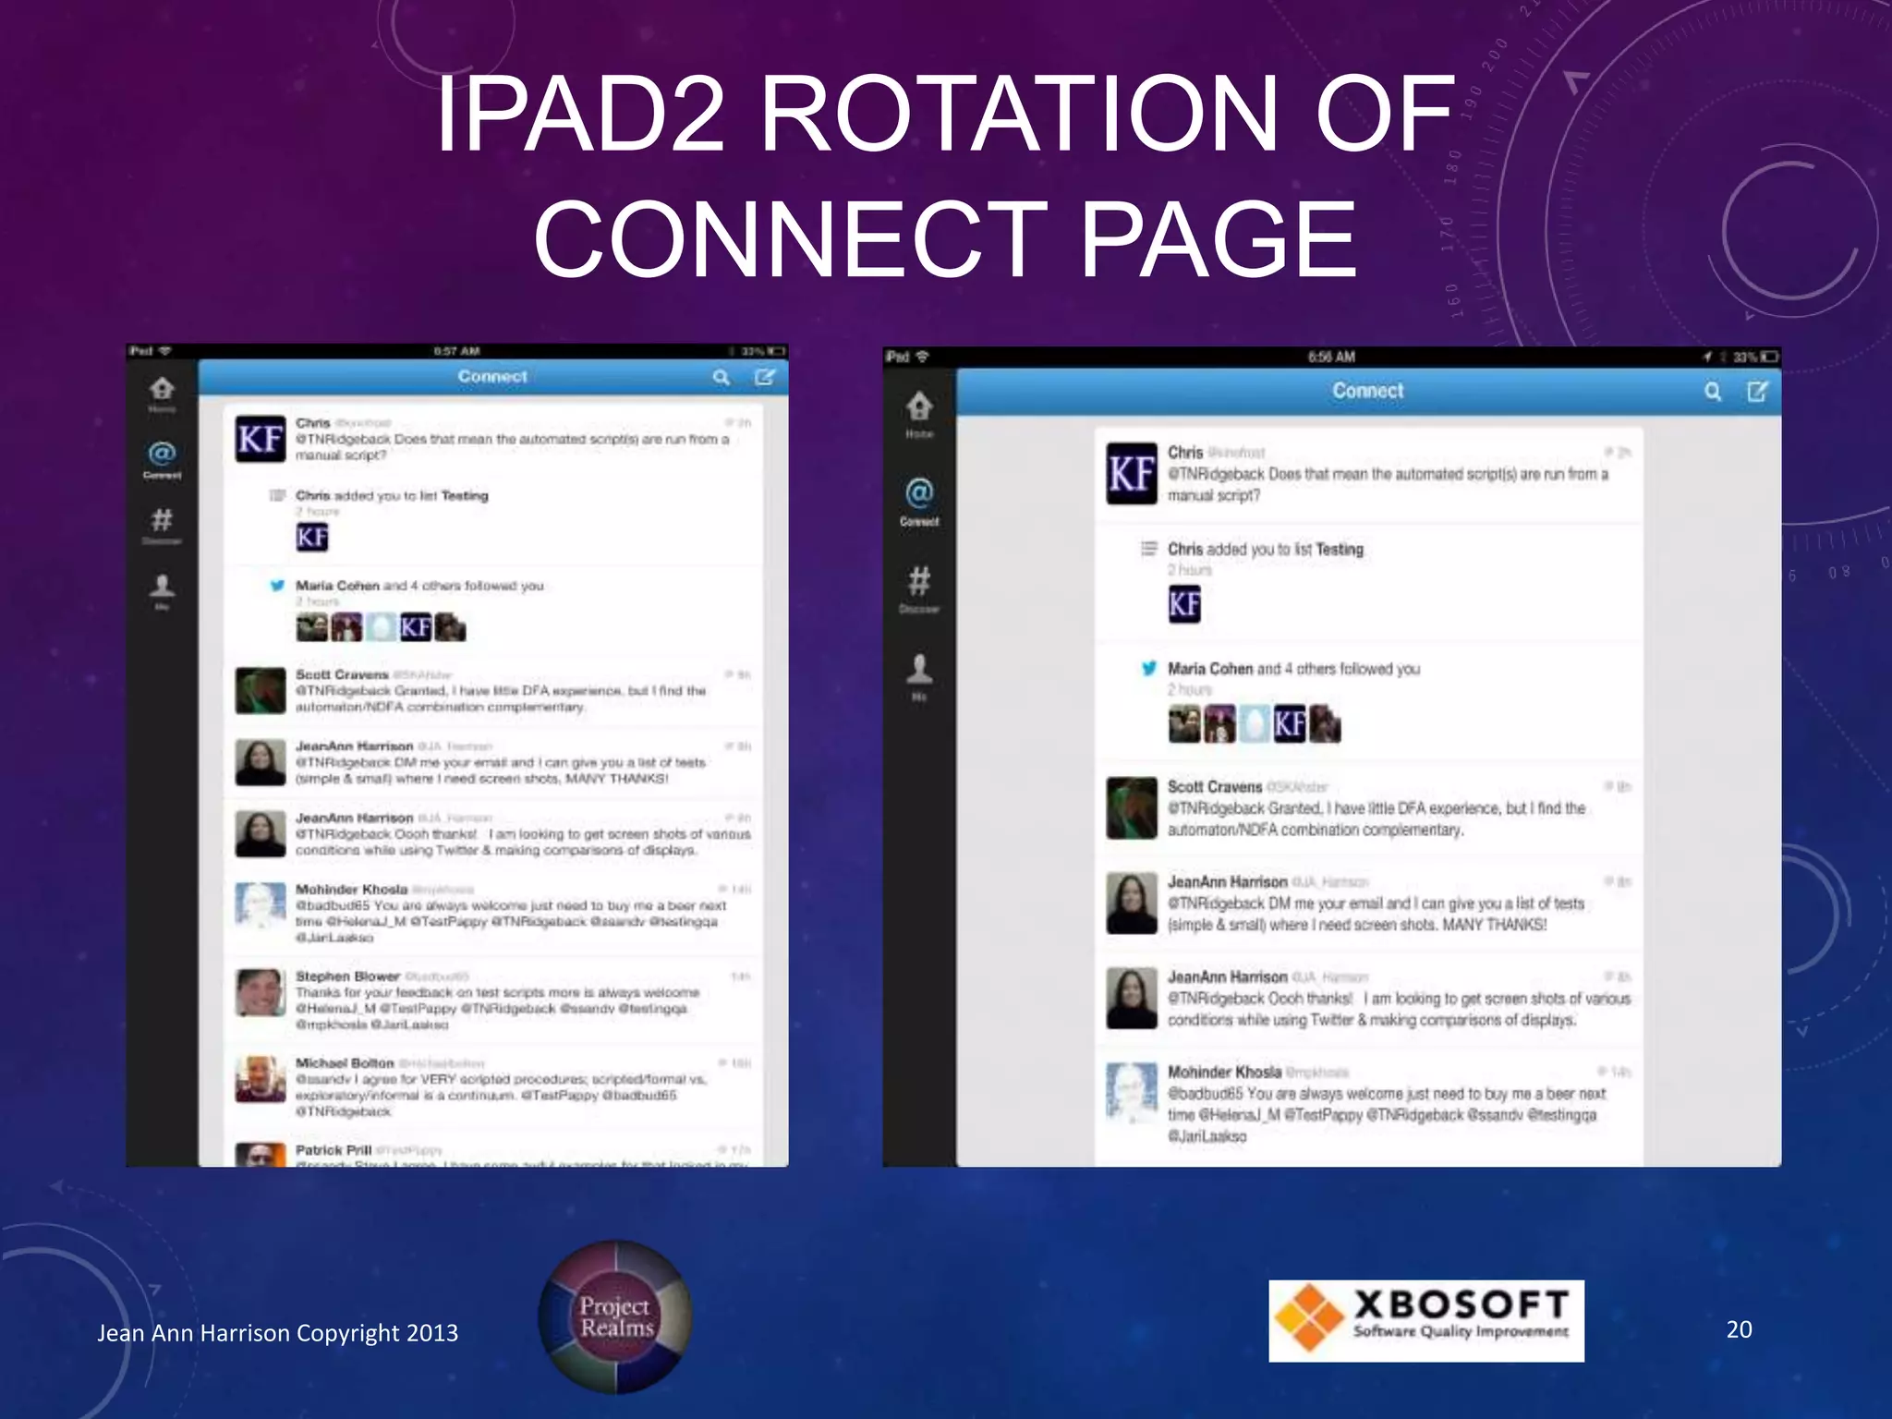Select Scott Cravens tweet text in landscape view

pos(1377,819)
